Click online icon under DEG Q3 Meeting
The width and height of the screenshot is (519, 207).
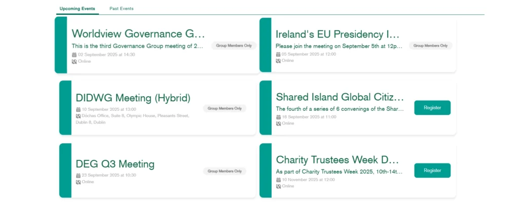point(78,182)
